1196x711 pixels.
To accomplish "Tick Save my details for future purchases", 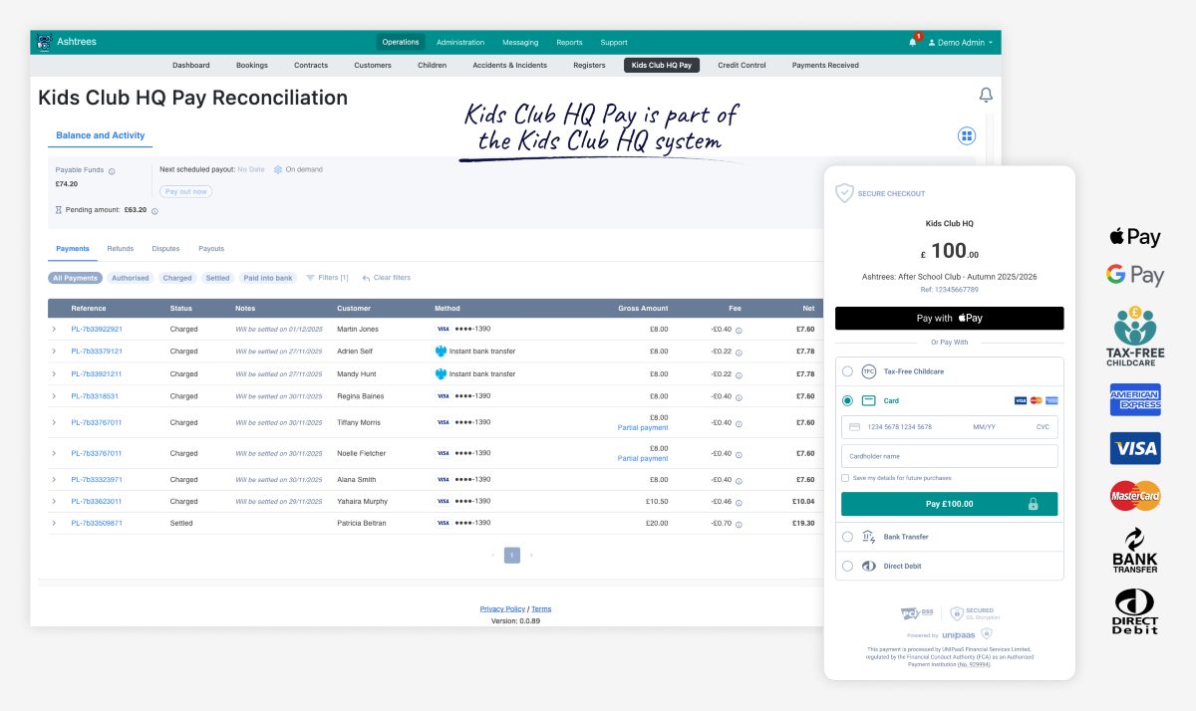I will (845, 478).
